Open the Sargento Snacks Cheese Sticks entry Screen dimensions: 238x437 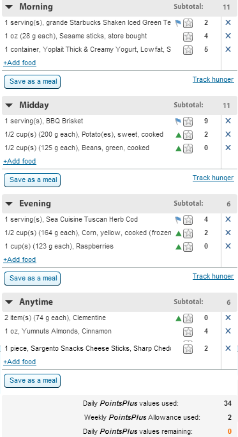click(x=87, y=348)
